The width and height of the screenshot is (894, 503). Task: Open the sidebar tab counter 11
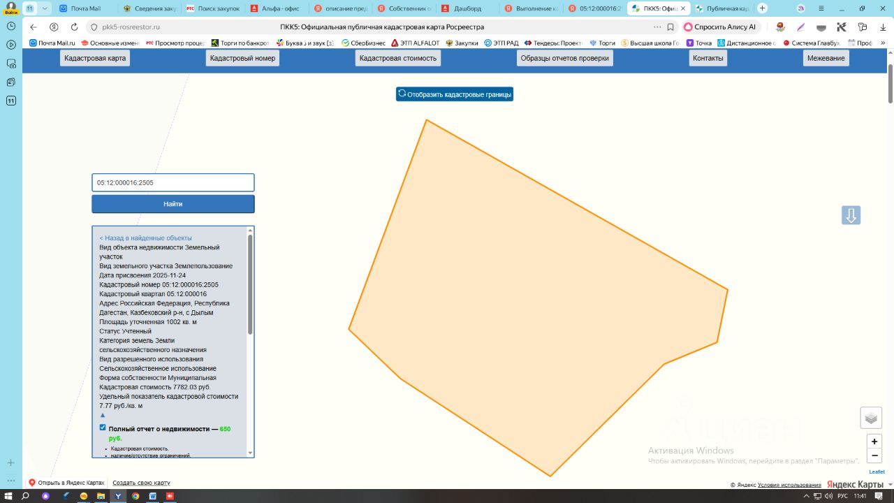coord(11,101)
